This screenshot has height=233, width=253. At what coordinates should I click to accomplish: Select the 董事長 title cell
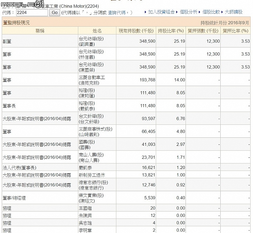40,106
